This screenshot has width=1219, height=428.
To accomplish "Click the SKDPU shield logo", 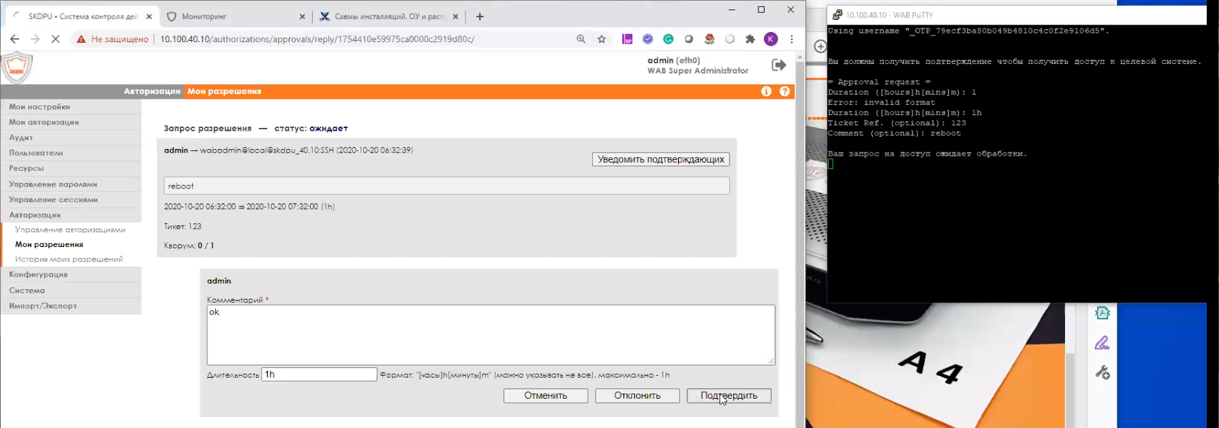I will [x=17, y=68].
